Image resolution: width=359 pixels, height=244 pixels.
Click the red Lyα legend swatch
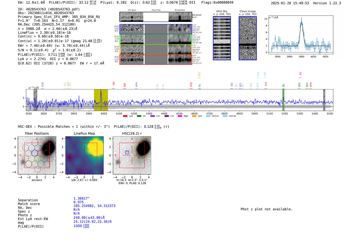[125, 116]
